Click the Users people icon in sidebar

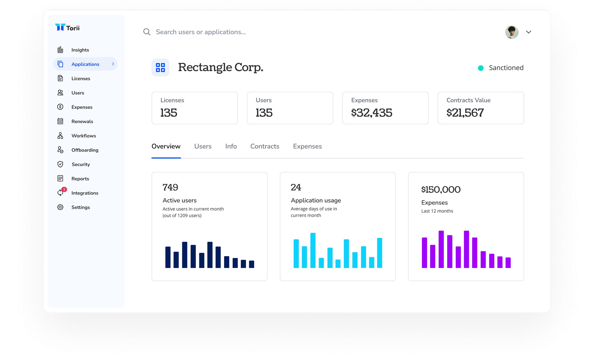pos(60,93)
